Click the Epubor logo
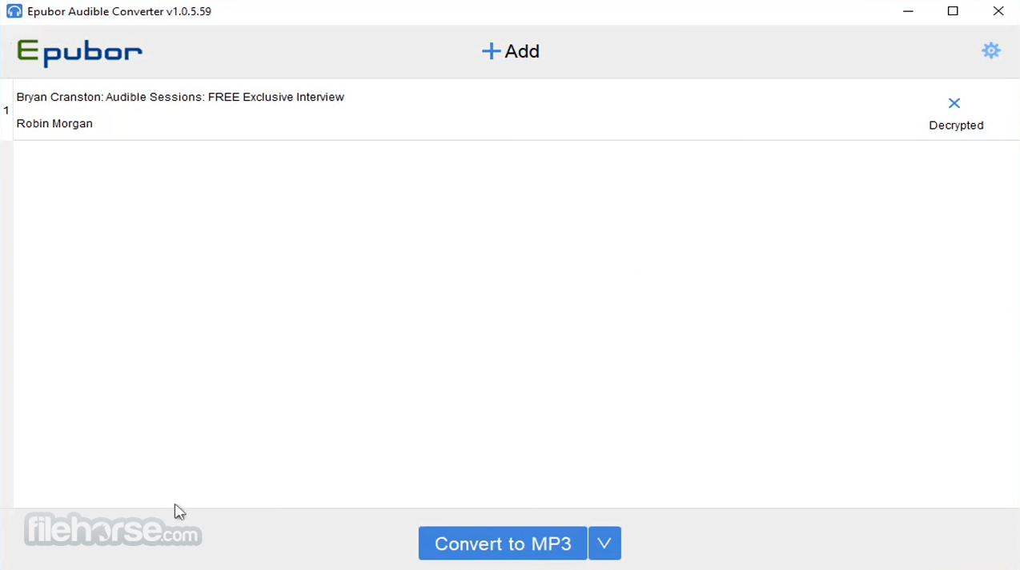The width and height of the screenshot is (1020, 570). click(x=80, y=53)
